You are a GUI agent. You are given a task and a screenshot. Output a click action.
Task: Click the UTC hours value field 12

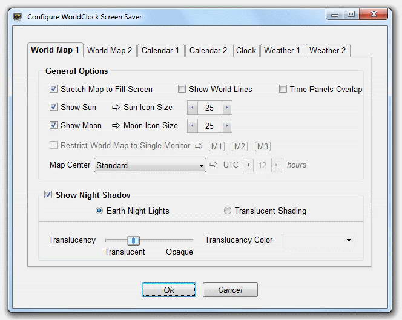pyautogui.click(x=262, y=165)
